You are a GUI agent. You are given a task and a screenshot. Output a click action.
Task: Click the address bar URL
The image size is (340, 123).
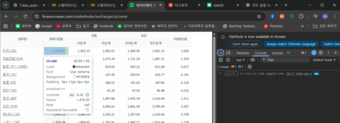point(85,16)
